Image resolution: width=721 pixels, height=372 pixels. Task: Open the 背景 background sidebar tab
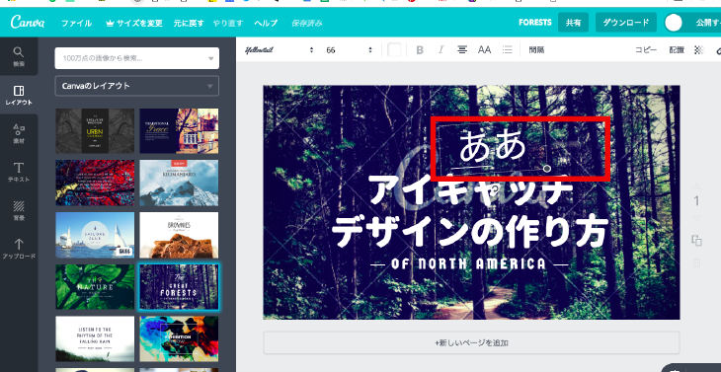[x=19, y=211]
